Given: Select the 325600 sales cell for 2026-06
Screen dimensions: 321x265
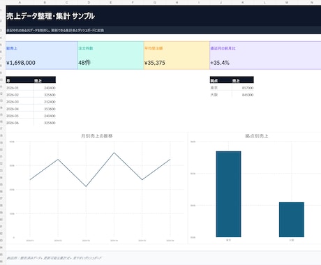Looking at the screenshot, I should (x=45, y=123).
